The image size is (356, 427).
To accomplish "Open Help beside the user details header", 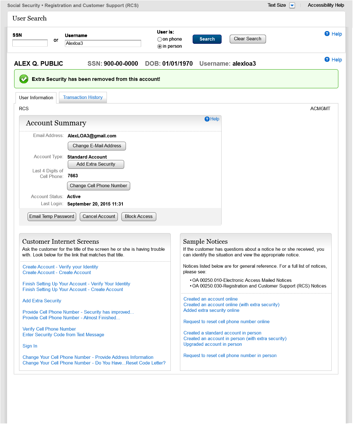I will coord(333,60).
